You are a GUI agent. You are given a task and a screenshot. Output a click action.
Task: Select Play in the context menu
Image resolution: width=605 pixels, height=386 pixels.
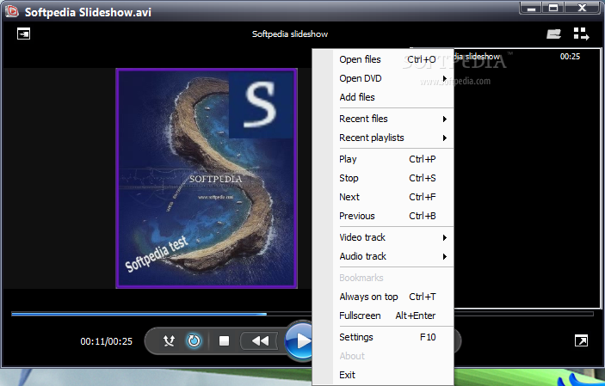tap(392, 159)
